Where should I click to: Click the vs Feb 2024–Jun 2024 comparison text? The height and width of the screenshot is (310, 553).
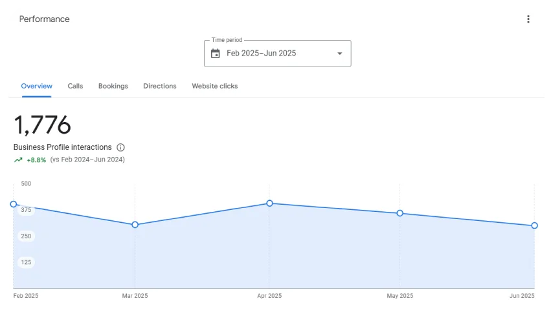pyautogui.click(x=87, y=160)
